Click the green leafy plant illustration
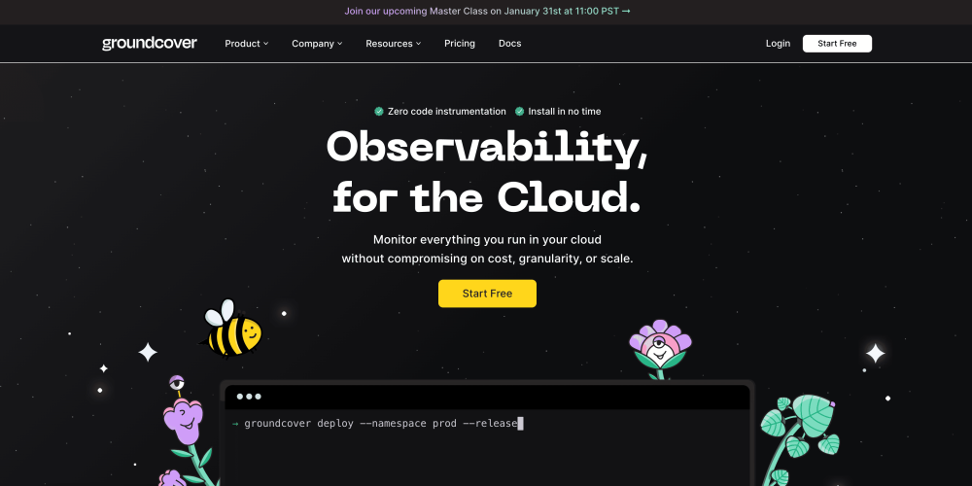 tap(800, 430)
